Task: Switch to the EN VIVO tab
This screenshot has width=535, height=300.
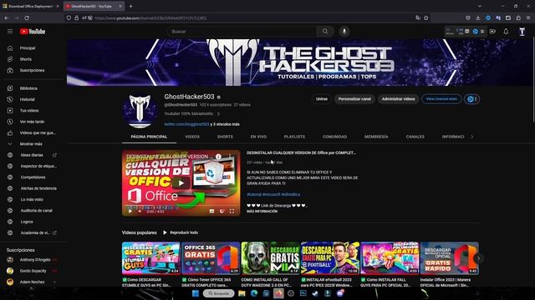Action: [258, 137]
